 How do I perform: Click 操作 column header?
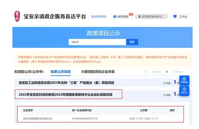[x=172, y=110]
